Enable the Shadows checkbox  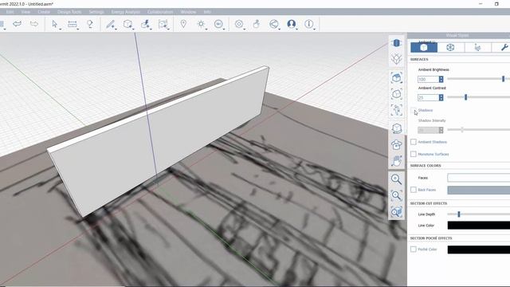[x=414, y=110]
